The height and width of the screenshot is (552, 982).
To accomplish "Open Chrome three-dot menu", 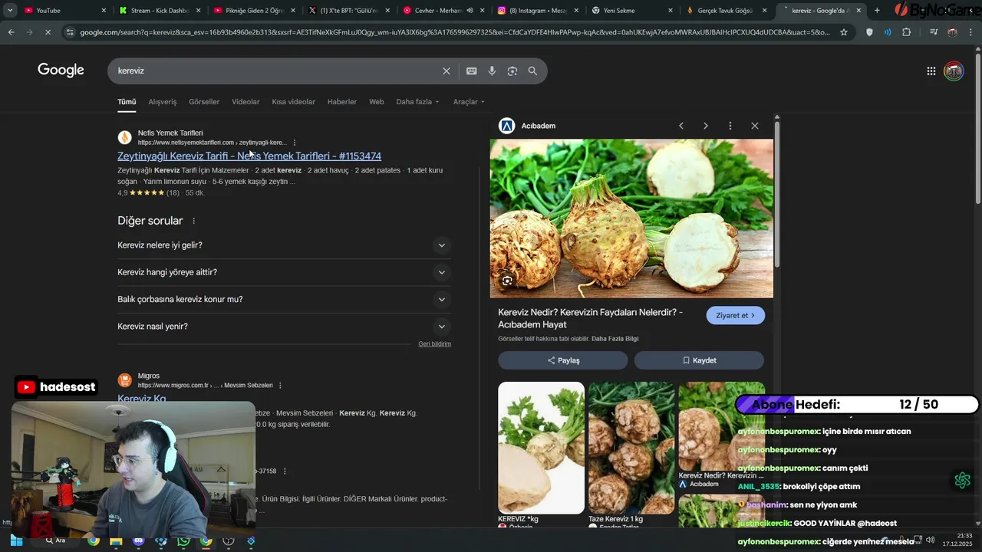I will click(971, 32).
